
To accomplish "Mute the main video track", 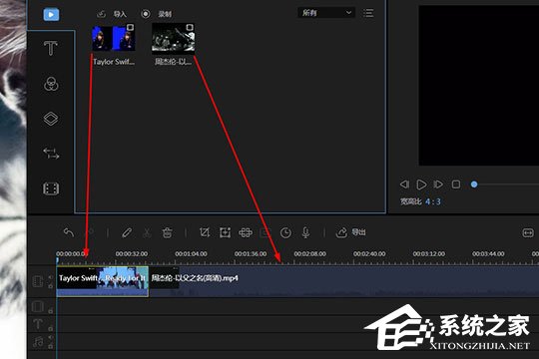I will (x=51, y=277).
